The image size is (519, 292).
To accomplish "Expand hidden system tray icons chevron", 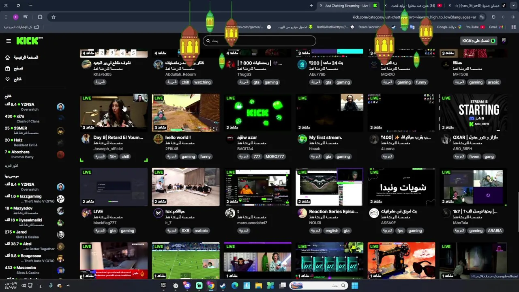I will pos(68,286).
